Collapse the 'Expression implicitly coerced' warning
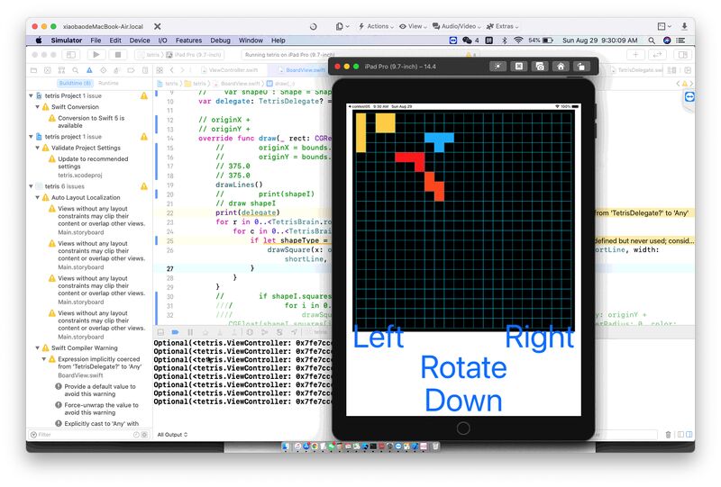This screenshot has width=721, height=487. (x=43, y=359)
